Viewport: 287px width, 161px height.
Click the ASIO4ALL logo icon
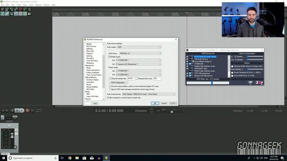[x=259, y=83]
